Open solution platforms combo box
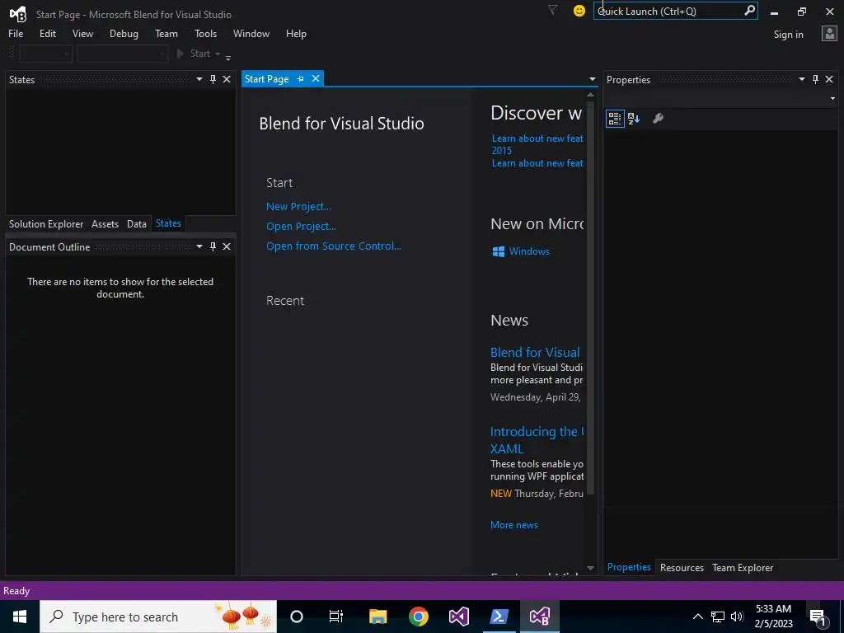 tap(123, 54)
